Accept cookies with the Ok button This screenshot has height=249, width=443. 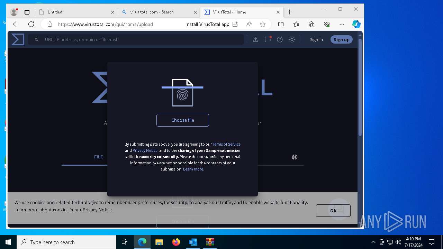[333, 211]
